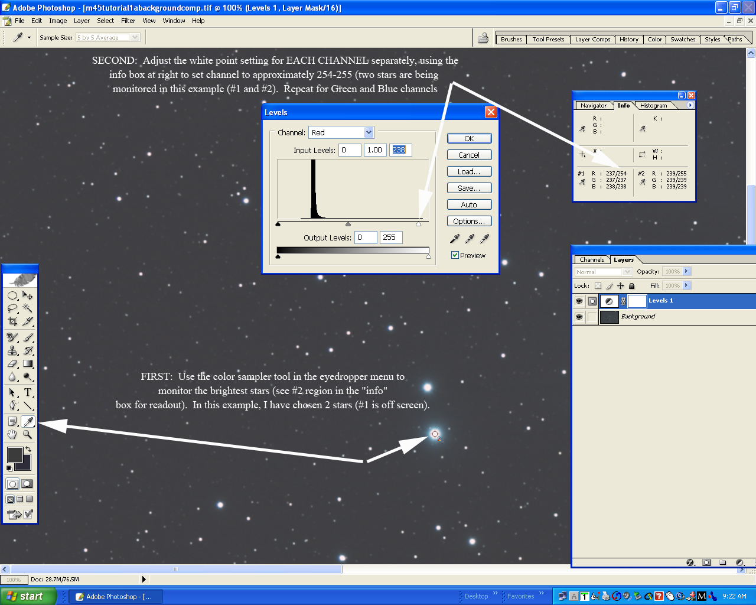Screen dimensions: 756x605
Task: Click the white input levels slider handle
Action: pyautogui.click(x=419, y=224)
